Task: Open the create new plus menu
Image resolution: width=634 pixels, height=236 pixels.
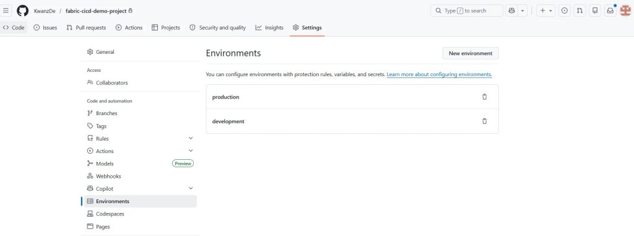Action: point(546,11)
